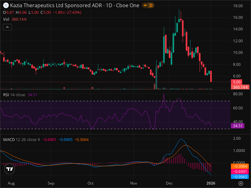Image resolution: width=251 pixels, height=188 pixels.
Task: Click the Oct time axis label
Action: [90, 183]
